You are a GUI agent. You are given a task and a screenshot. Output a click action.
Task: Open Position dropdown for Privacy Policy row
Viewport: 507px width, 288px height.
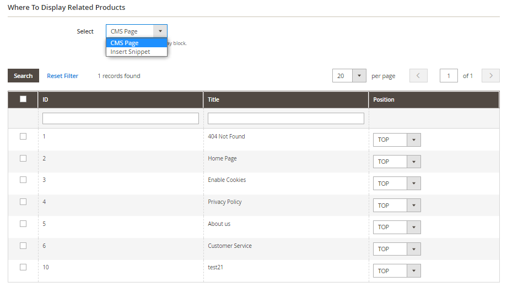point(413,206)
